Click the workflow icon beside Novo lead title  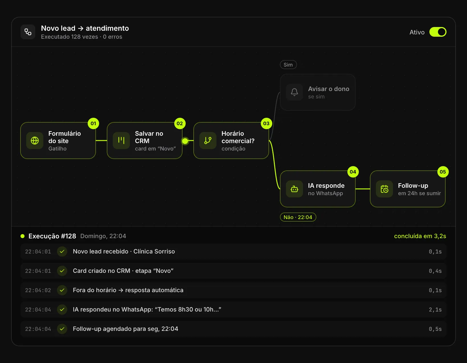click(28, 32)
